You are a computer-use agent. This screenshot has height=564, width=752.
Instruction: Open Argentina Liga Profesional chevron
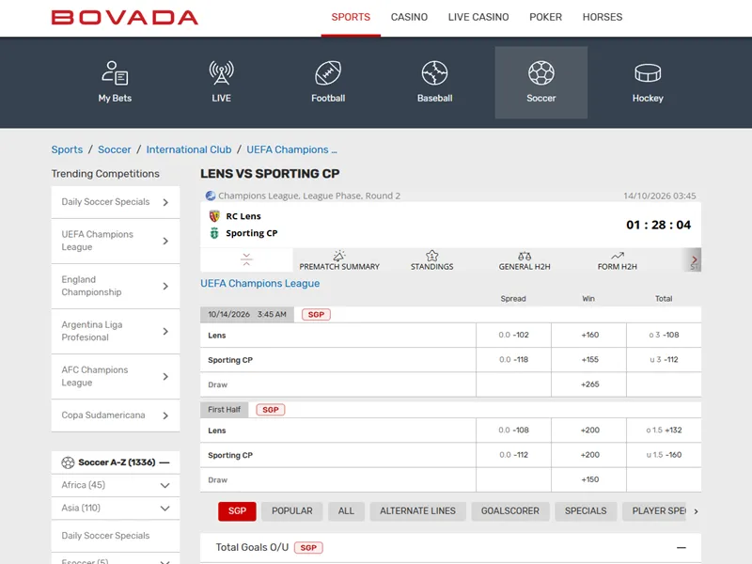(165, 332)
